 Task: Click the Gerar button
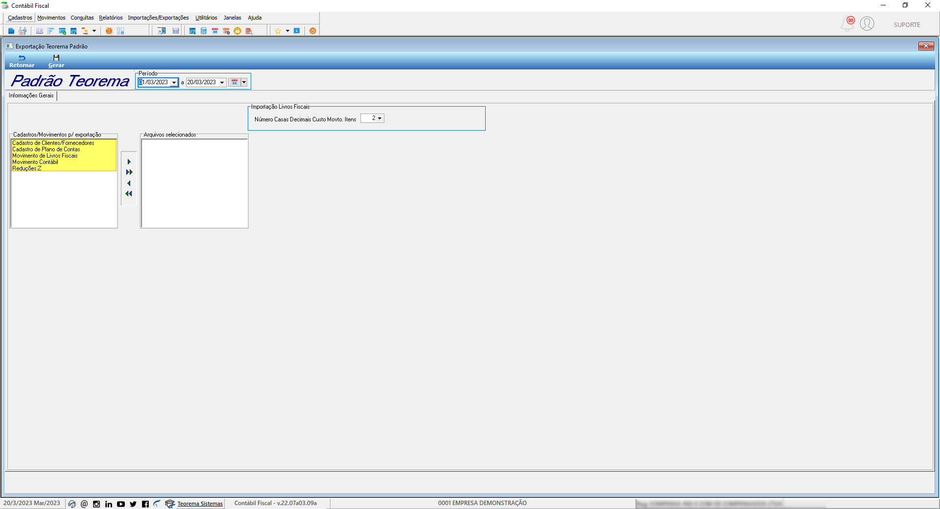[x=56, y=61]
